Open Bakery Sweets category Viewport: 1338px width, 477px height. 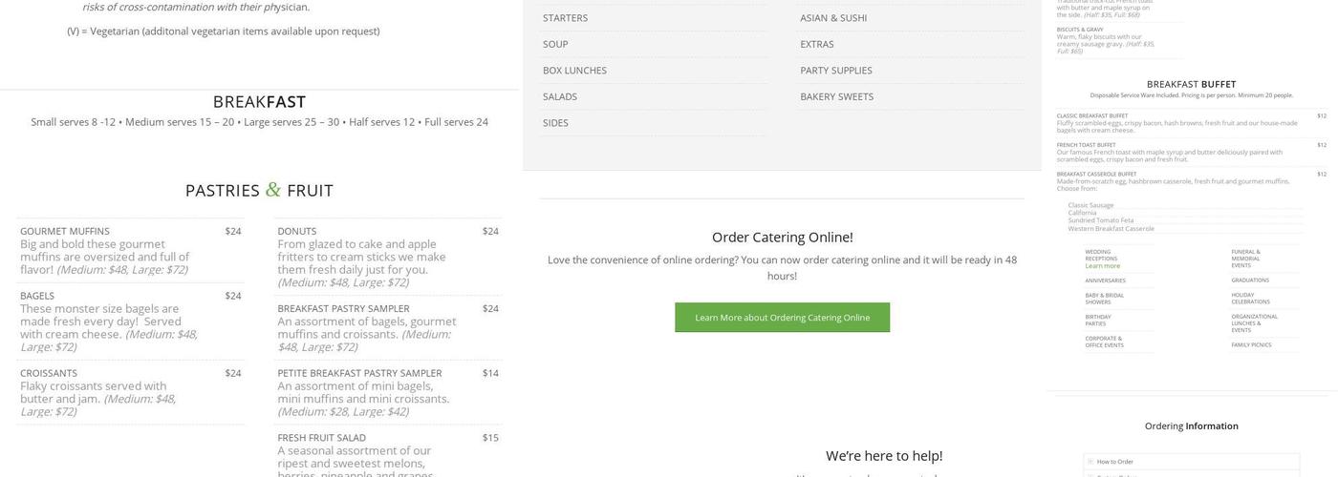click(836, 96)
